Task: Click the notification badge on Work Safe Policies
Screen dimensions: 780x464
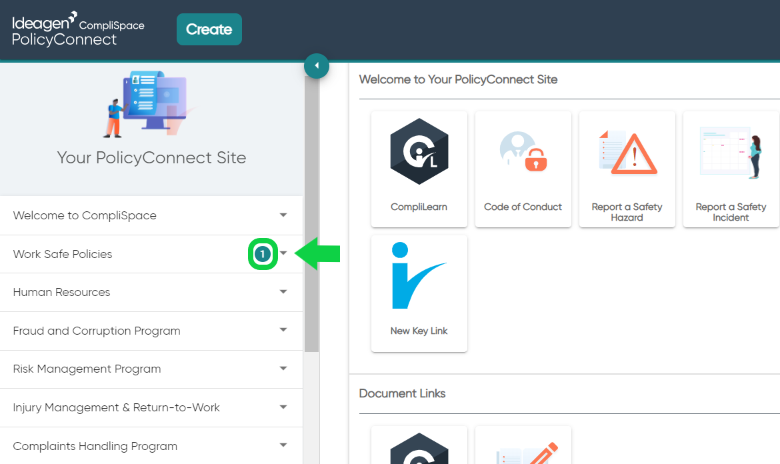Action: [x=263, y=254]
